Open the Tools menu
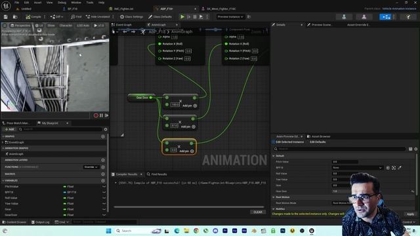The image size is (420, 236). 90,3
